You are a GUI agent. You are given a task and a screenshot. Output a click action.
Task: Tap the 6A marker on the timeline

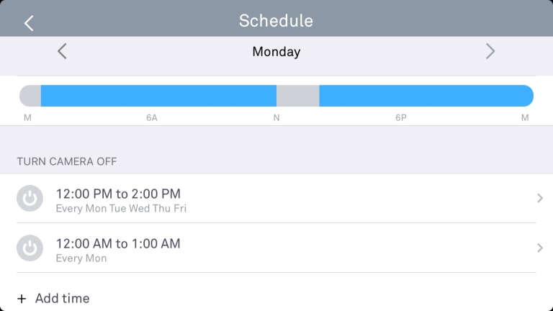pyautogui.click(x=152, y=118)
